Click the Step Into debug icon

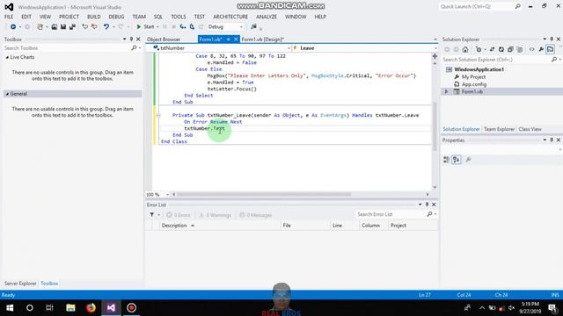[183, 27]
